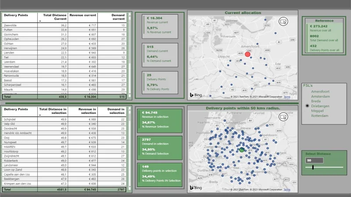
Task: Click the Bing logo on the top map
Action: click(196, 95)
